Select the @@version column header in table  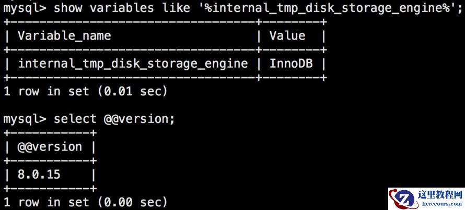(x=50, y=147)
